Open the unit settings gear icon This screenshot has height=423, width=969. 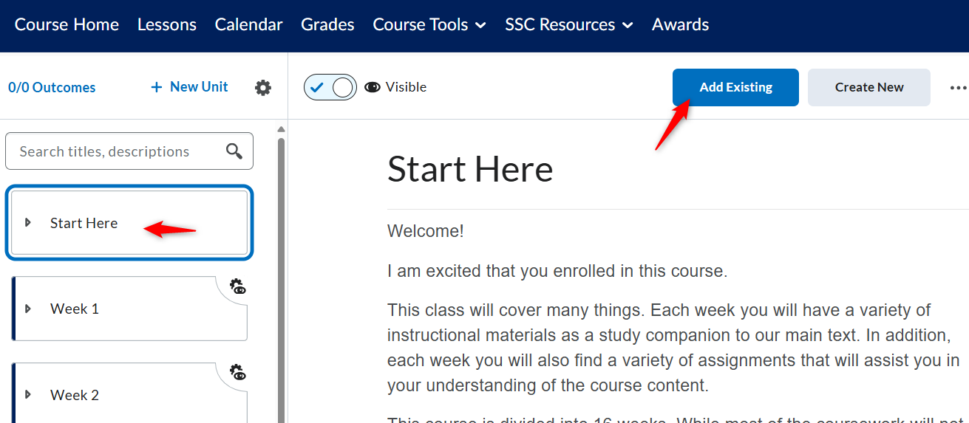tap(263, 88)
